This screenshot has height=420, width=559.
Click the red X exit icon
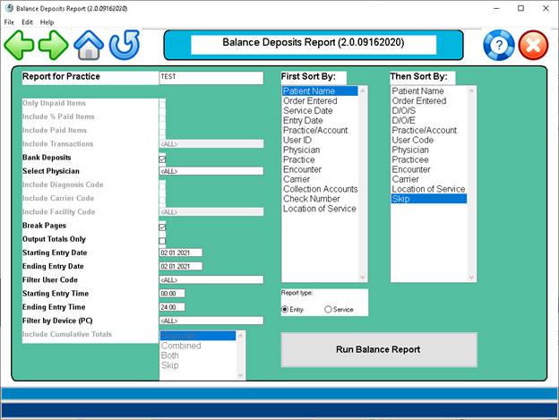(534, 46)
